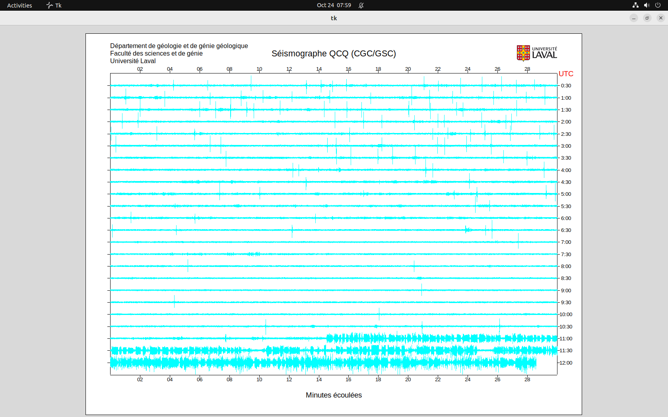
Task: Open the sound volume icon
Action: pyautogui.click(x=647, y=5)
